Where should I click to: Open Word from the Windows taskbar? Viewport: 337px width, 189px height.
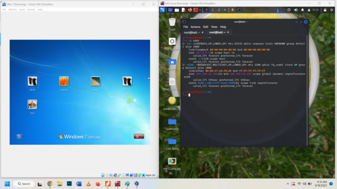pyautogui.click(x=79, y=184)
